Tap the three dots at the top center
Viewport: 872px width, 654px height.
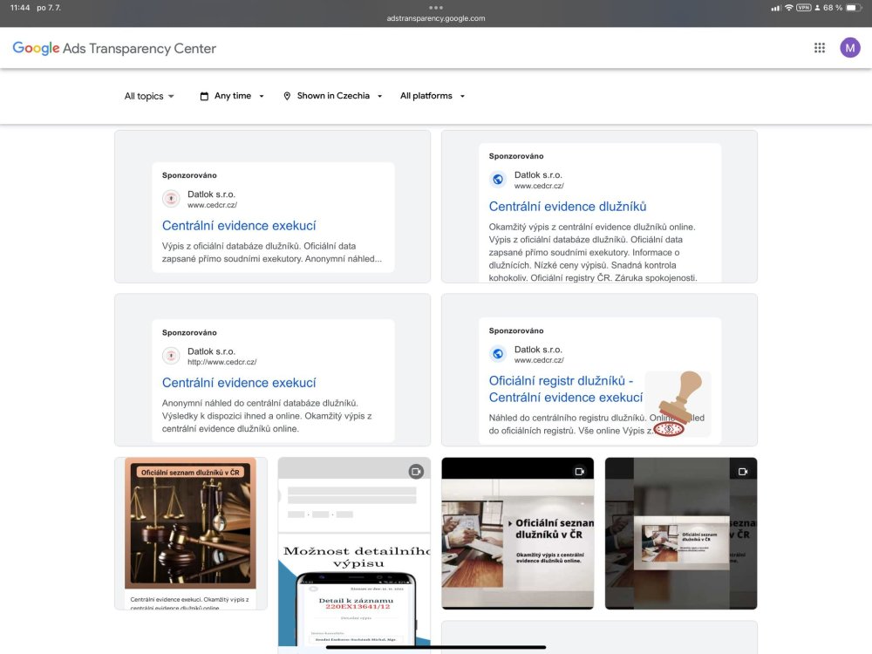pyautogui.click(x=436, y=7)
